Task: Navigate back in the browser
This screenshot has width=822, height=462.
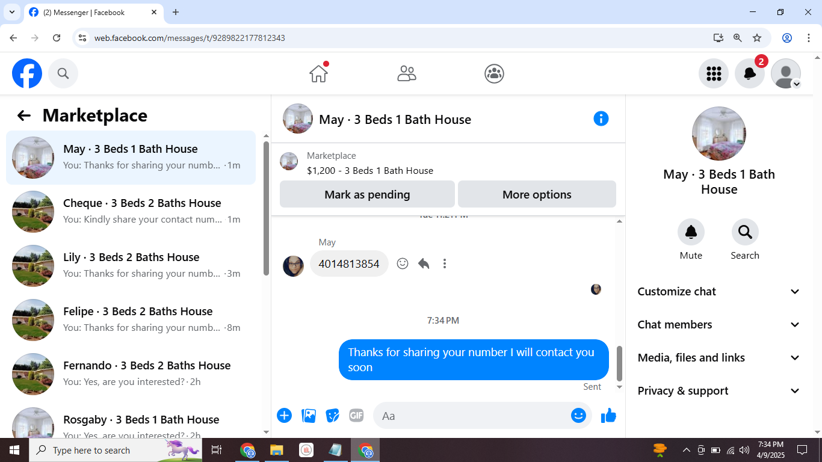Action: tap(13, 38)
